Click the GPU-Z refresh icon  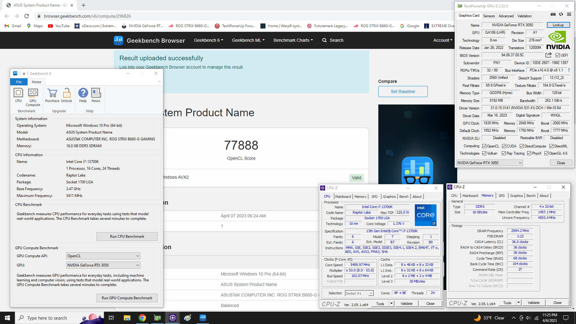click(561, 15)
